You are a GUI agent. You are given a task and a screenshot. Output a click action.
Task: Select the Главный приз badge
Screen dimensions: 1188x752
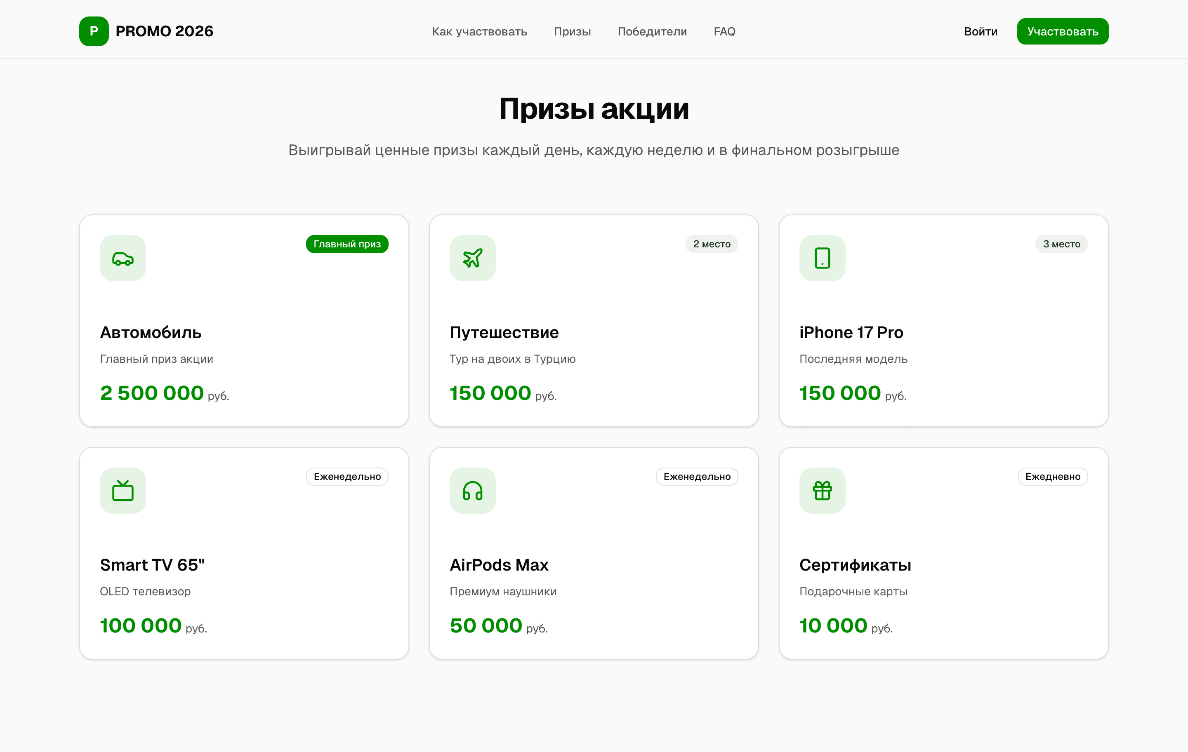point(347,244)
